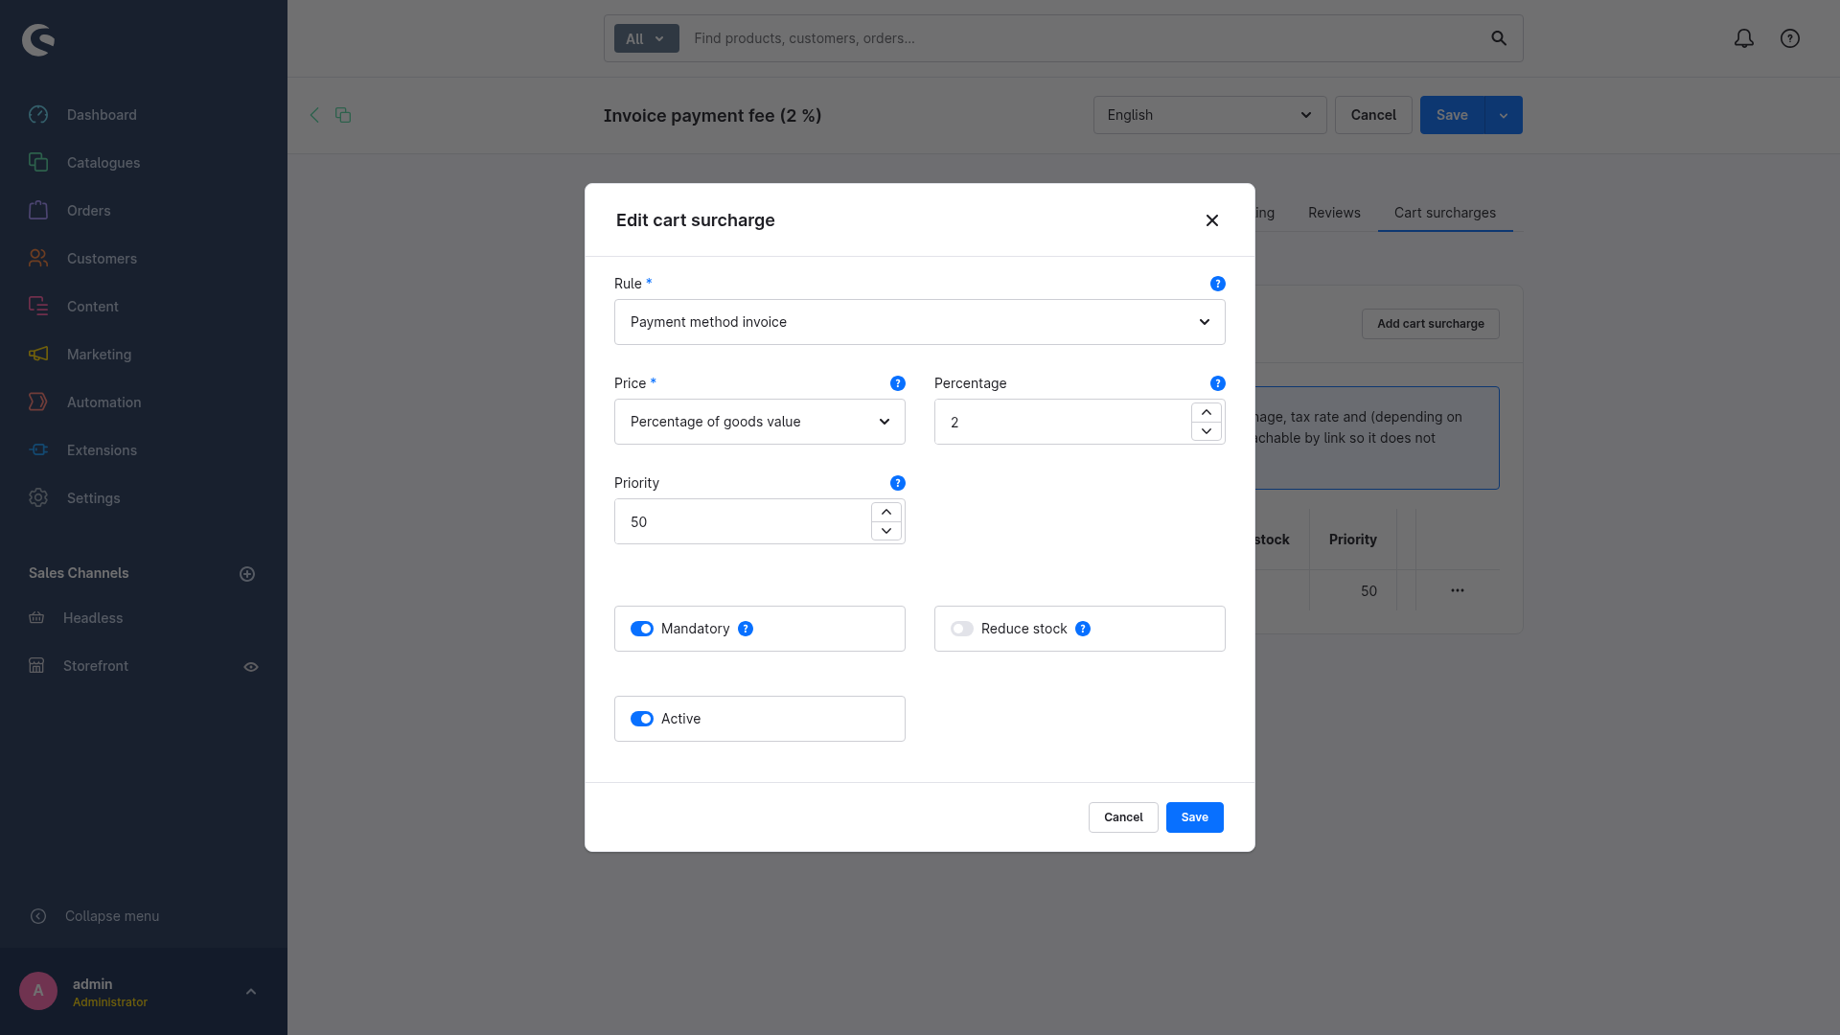Go to Orders in sidebar
Screen dimensions: 1840x1035
tap(89, 211)
